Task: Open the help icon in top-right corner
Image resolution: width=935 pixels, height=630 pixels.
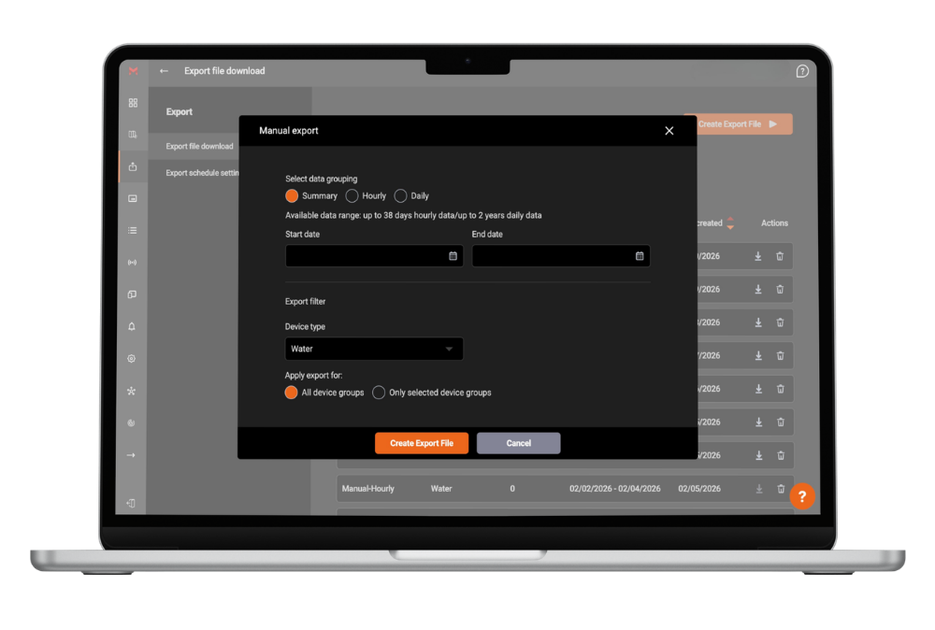Action: click(x=801, y=71)
